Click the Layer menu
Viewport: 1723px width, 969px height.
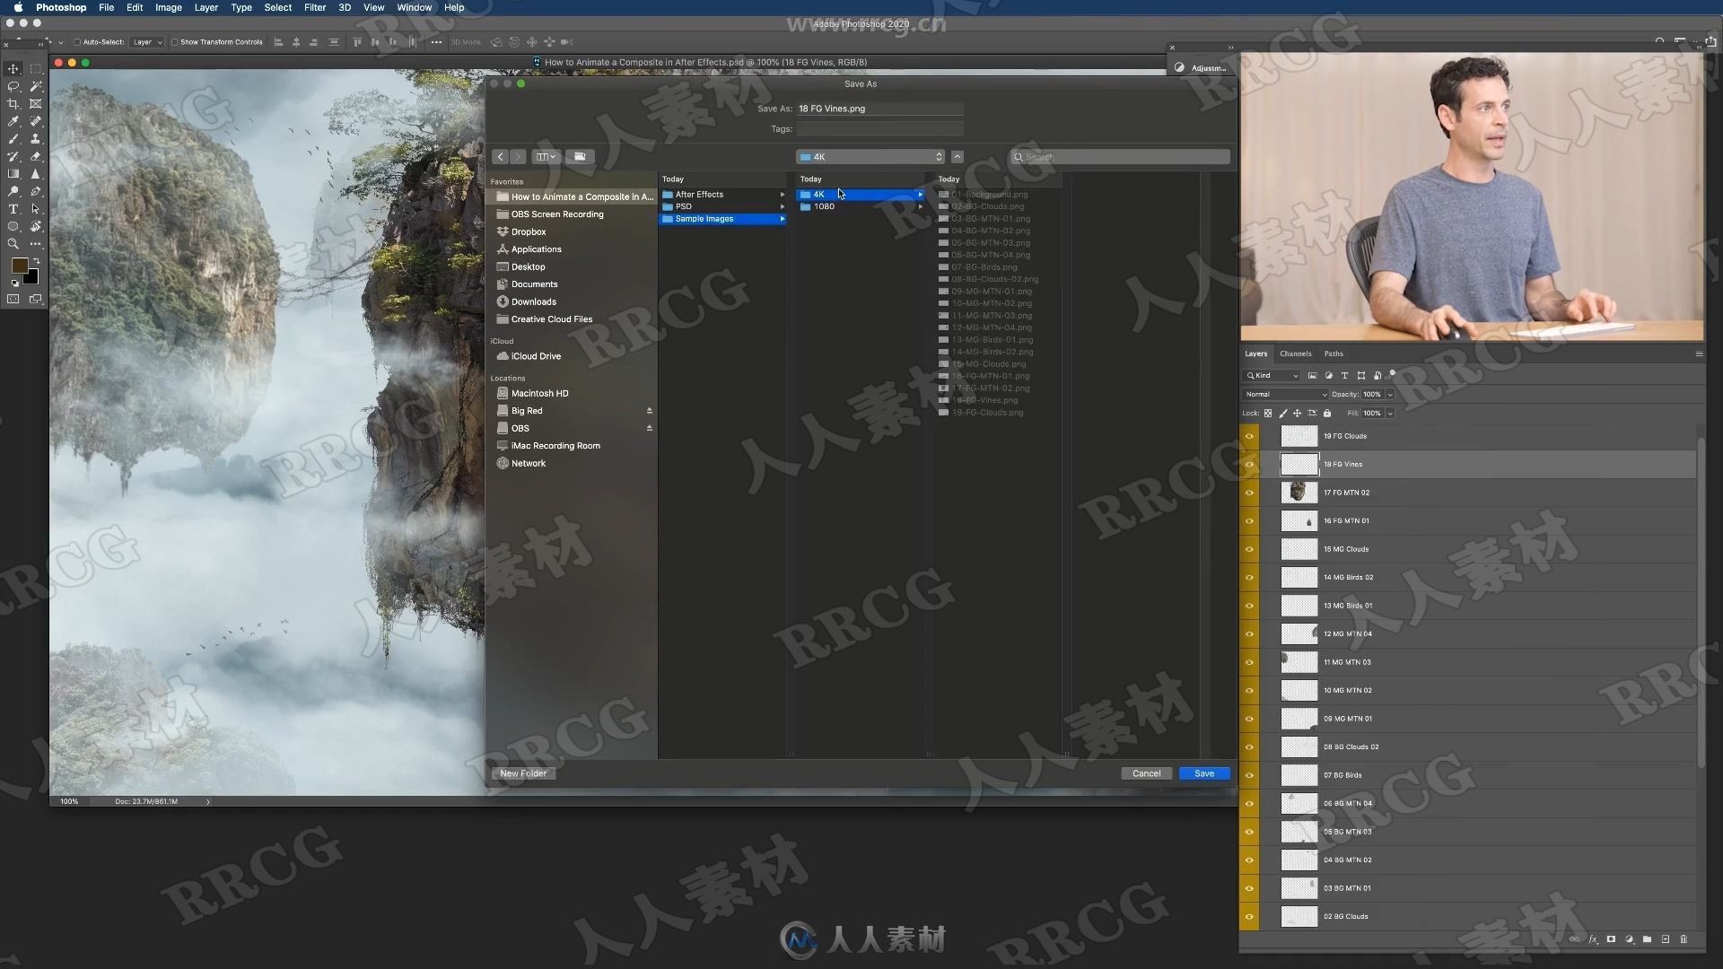(205, 8)
